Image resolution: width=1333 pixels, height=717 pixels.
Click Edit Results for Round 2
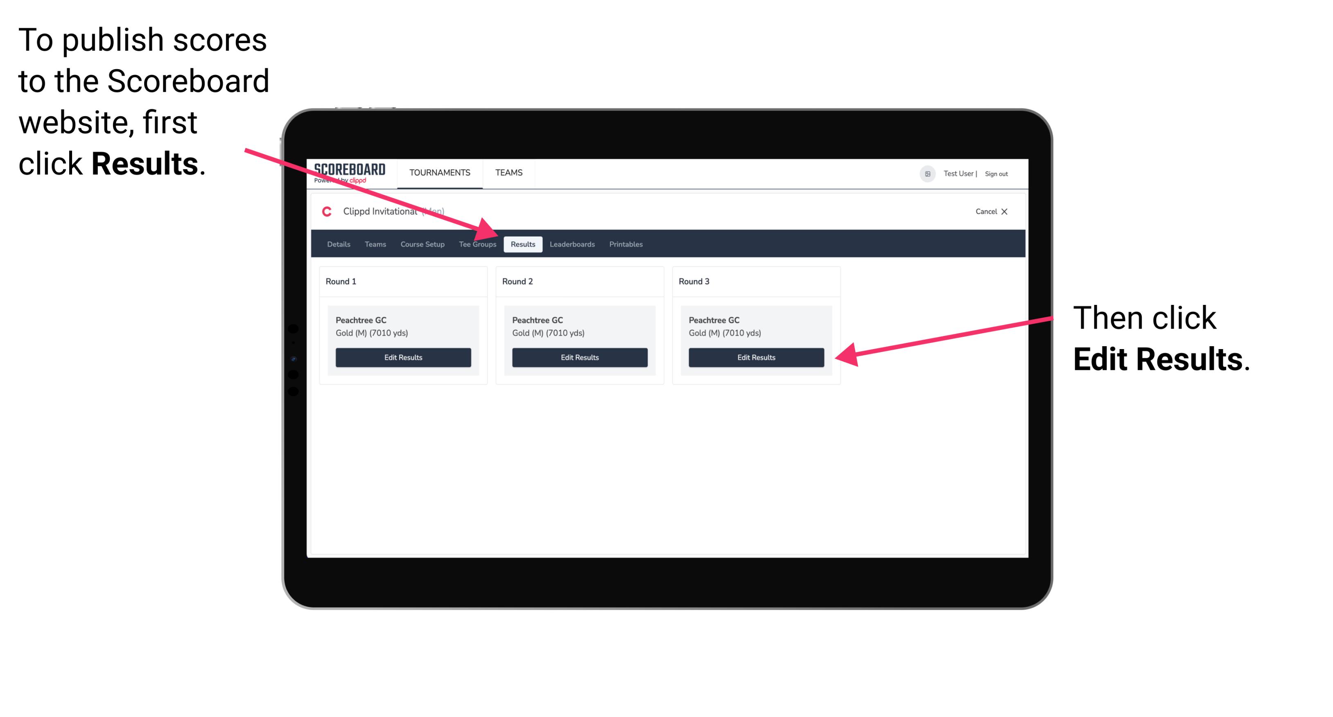579,358
